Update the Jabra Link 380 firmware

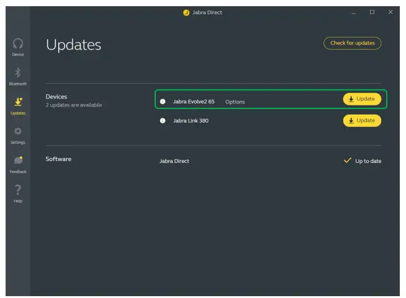tap(362, 121)
